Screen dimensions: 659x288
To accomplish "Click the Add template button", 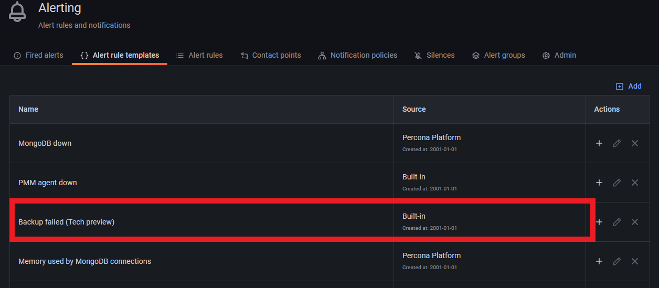I will 629,86.
